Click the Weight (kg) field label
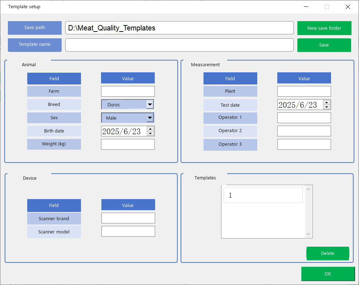This screenshot has height=285, width=359. pos(54,144)
